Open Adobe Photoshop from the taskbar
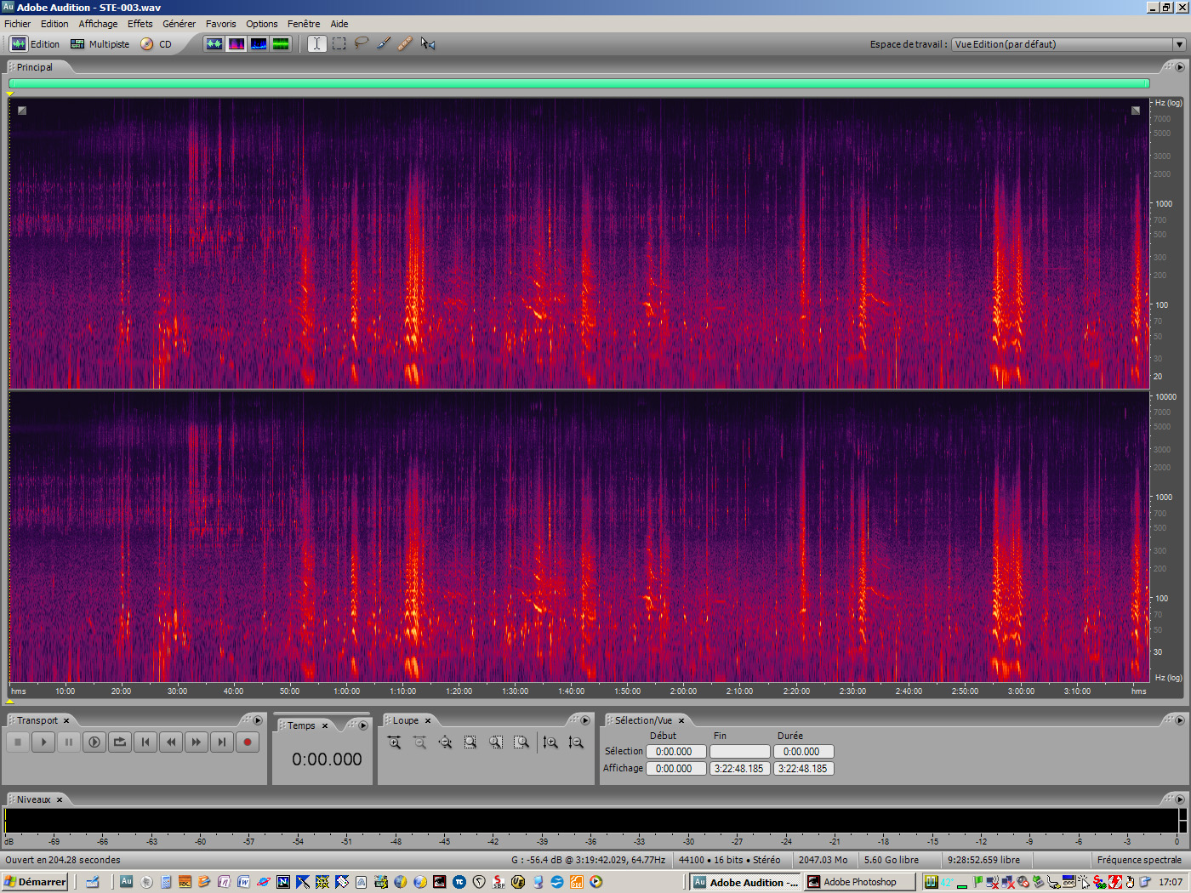 point(859,882)
